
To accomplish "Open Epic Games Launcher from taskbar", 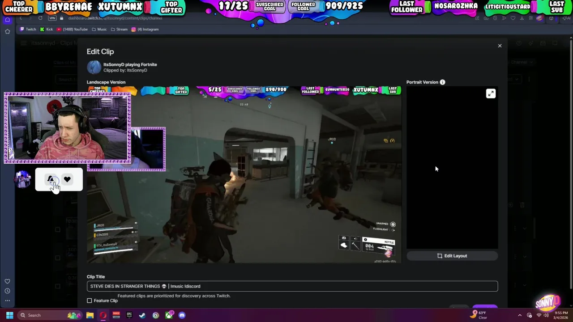I will click(129, 315).
